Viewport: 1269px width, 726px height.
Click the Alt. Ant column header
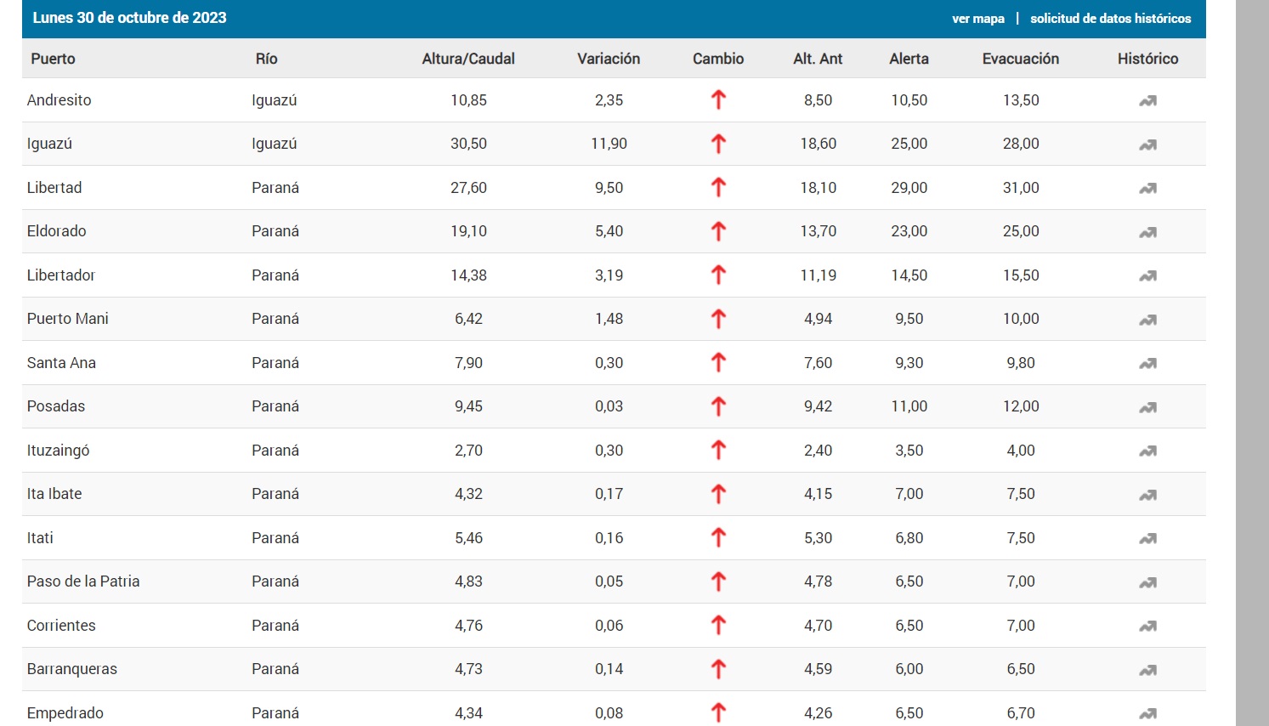click(x=818, y=59)
